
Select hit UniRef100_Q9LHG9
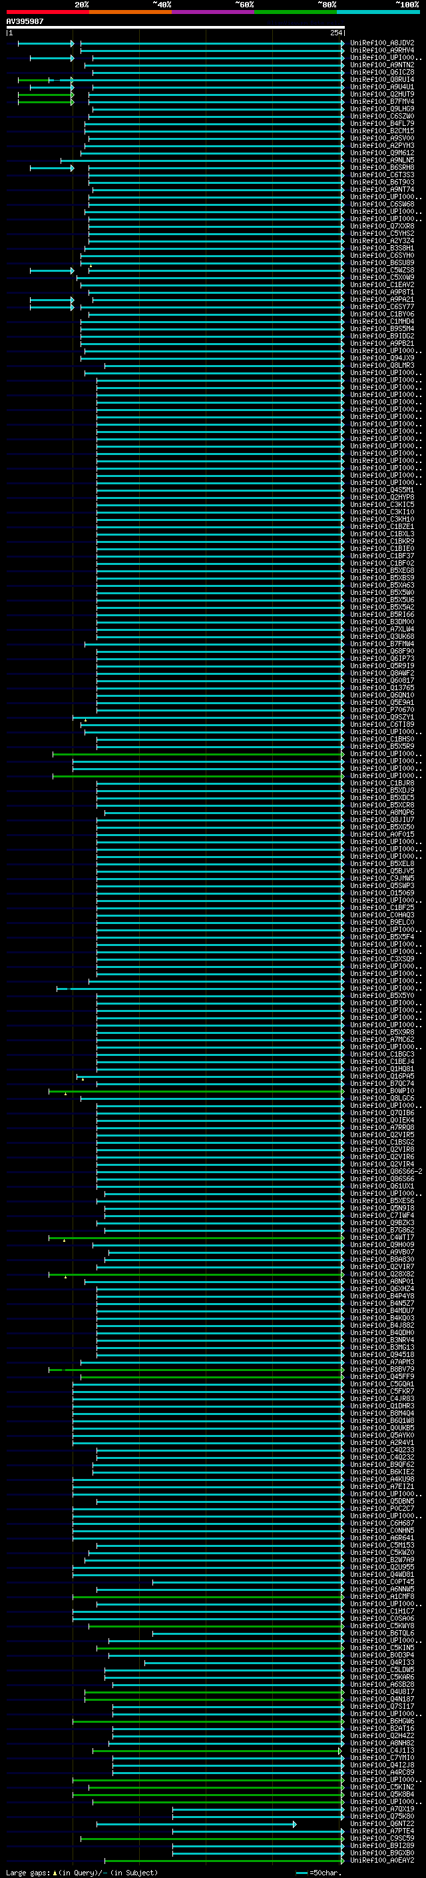pos(381,109)
